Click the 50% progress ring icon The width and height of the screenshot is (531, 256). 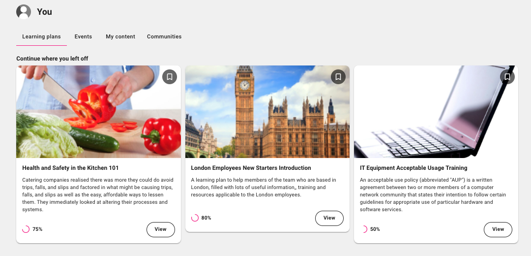pos(364,229)
